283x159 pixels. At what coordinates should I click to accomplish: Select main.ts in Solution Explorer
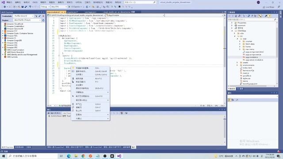(x=246, y=73)
